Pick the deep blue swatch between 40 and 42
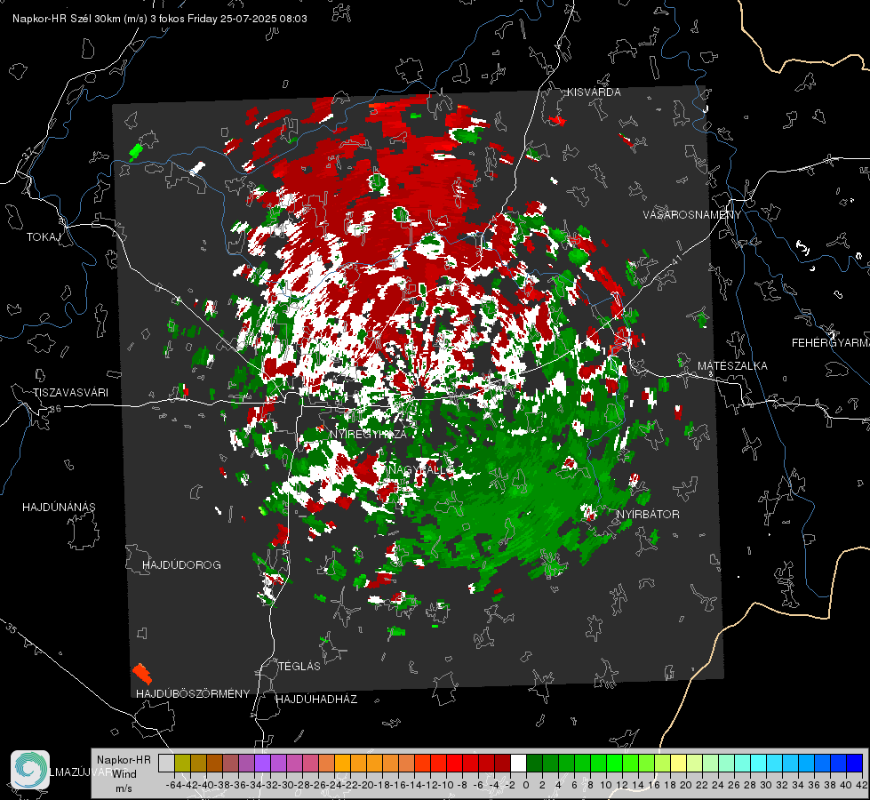The image size is (870, 800). (x=855, y=764)
